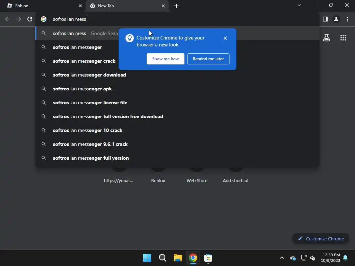Select the suggestion 'softros lan messenger 9.6.1 crack'
The height and width of the screenshot is (266, 355).
click(x=177, y=144)
